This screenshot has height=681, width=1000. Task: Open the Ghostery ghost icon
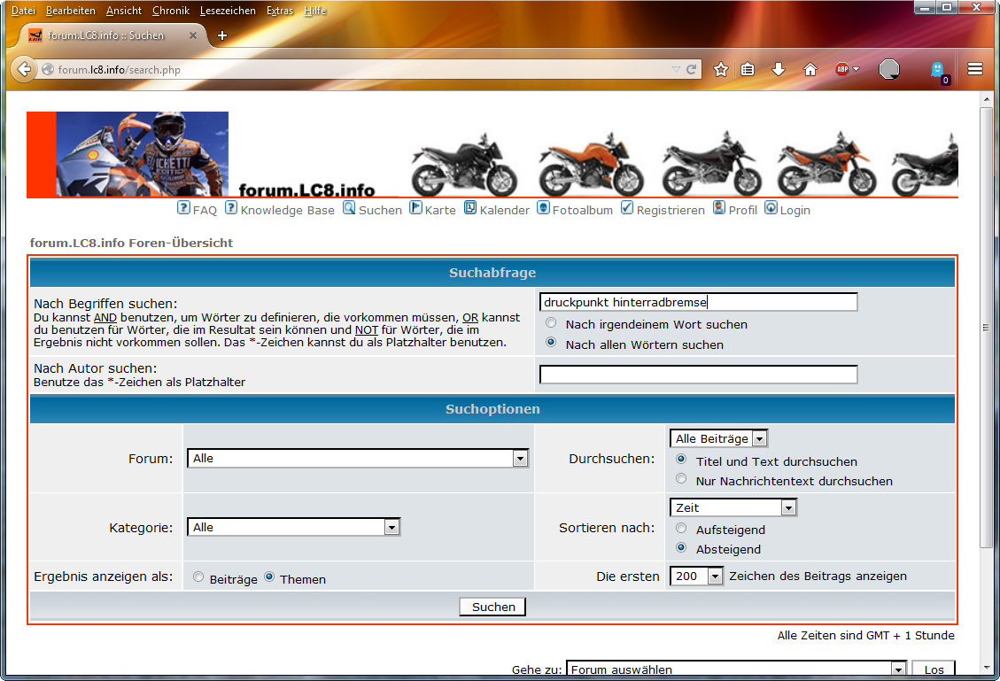pos(937,70)
